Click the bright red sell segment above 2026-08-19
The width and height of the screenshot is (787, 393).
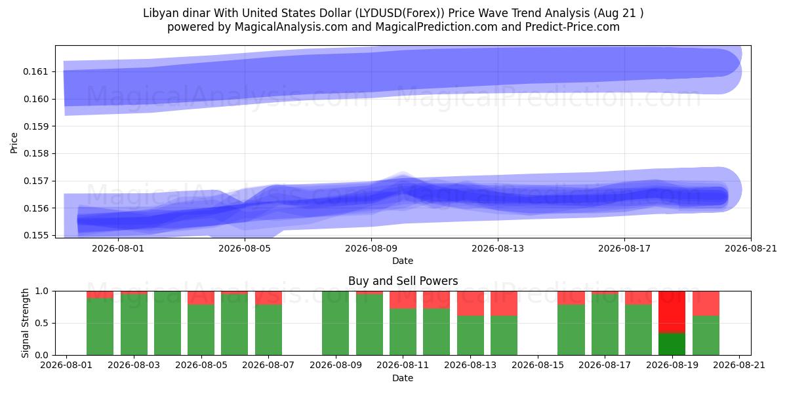click(x=672, y=312)
